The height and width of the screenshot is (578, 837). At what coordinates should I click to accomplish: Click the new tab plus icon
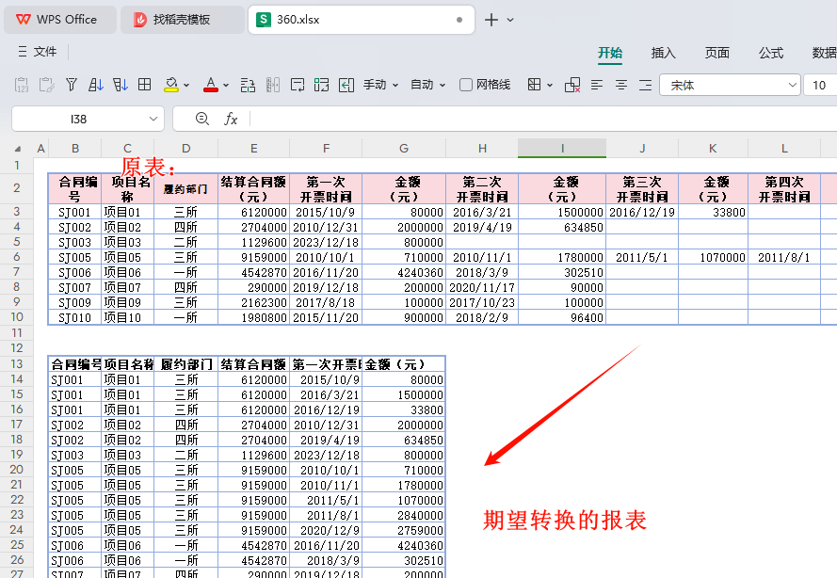pyautogui.click(x=491, y=20)
